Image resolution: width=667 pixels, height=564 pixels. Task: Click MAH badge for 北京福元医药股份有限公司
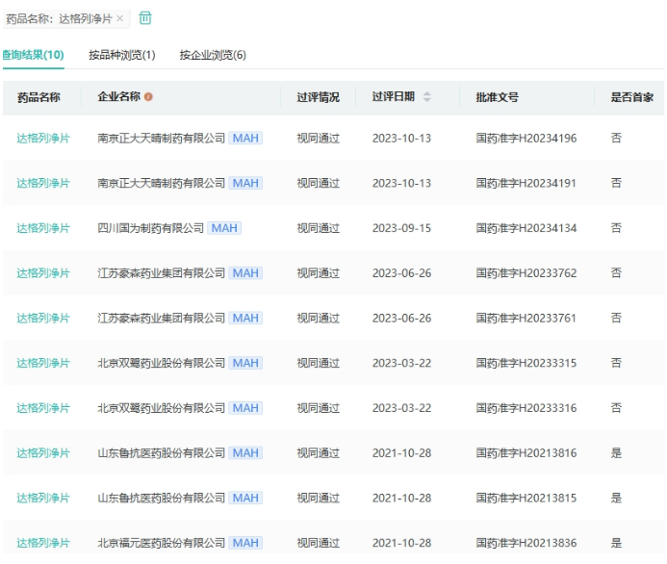245,543
